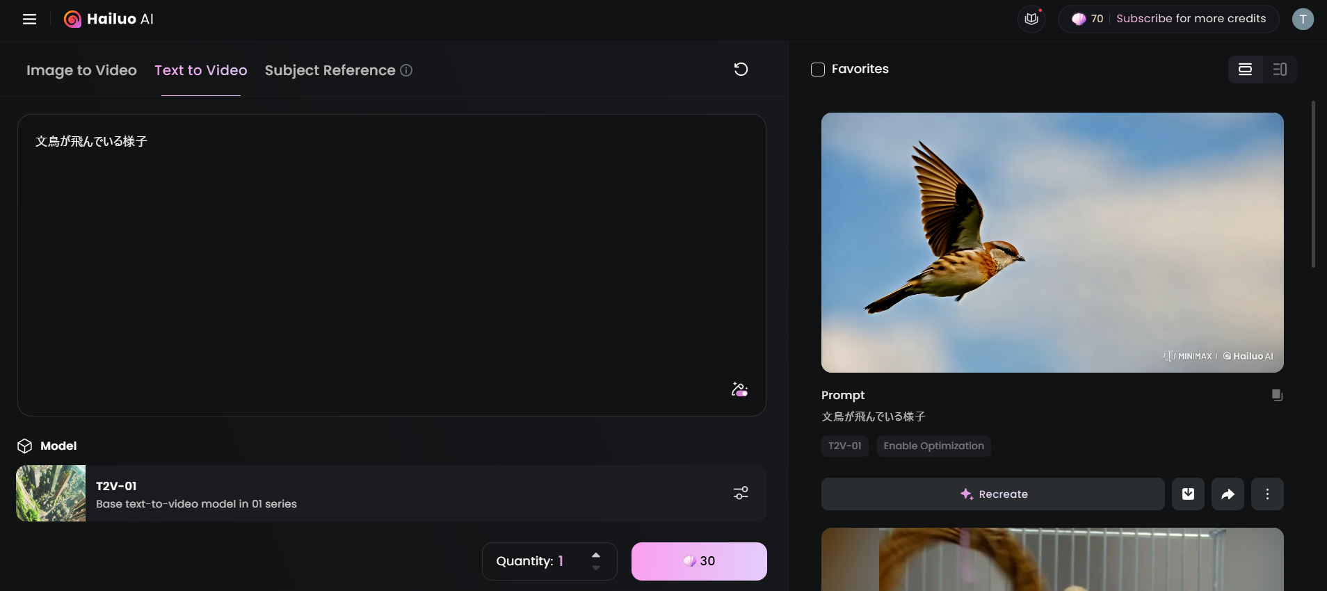Click the T2V-01 model preview thumbnail
This screenshot has height=591, width=1327.
click(x=51, y=493)
